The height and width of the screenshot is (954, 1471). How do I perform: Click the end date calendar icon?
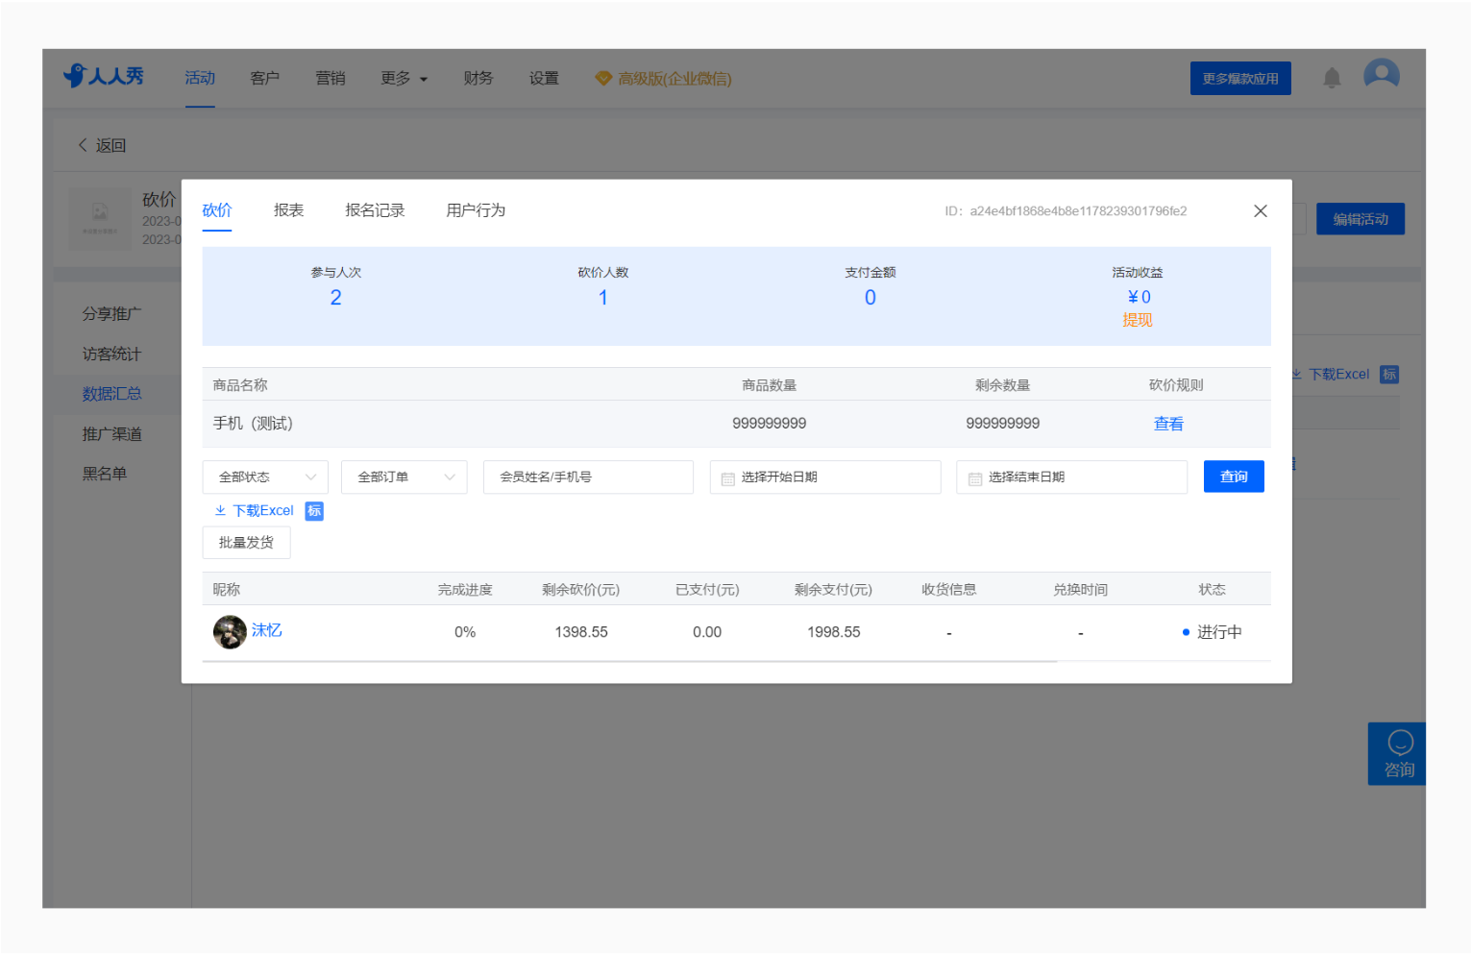coord(974,478)
